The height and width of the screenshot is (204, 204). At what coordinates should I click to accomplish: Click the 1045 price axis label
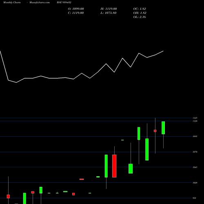[x=195, y=167]
